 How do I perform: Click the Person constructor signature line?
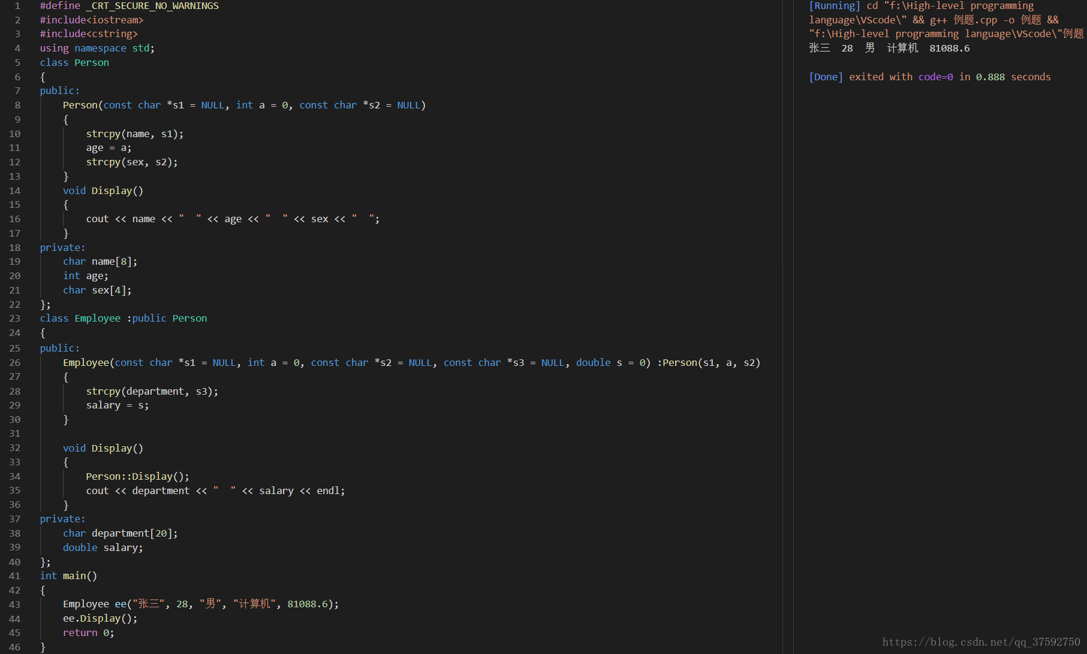(x=244, y=105)
